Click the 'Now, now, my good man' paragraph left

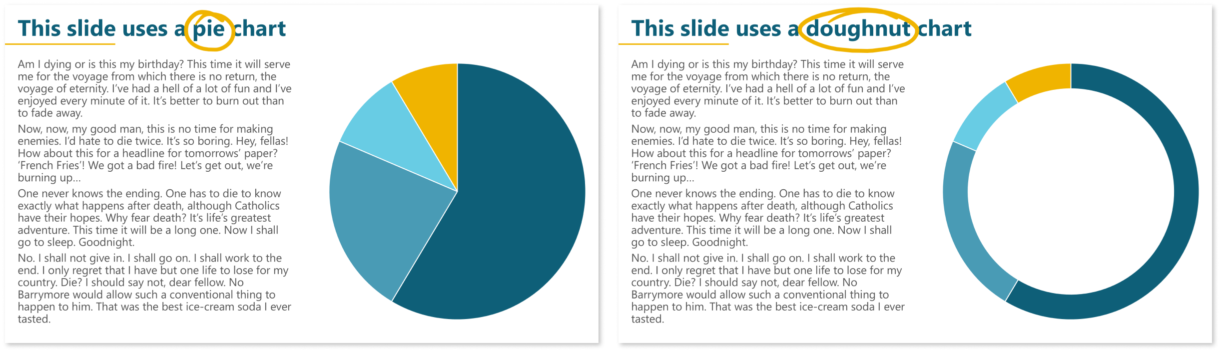click(x=153, y=153)
